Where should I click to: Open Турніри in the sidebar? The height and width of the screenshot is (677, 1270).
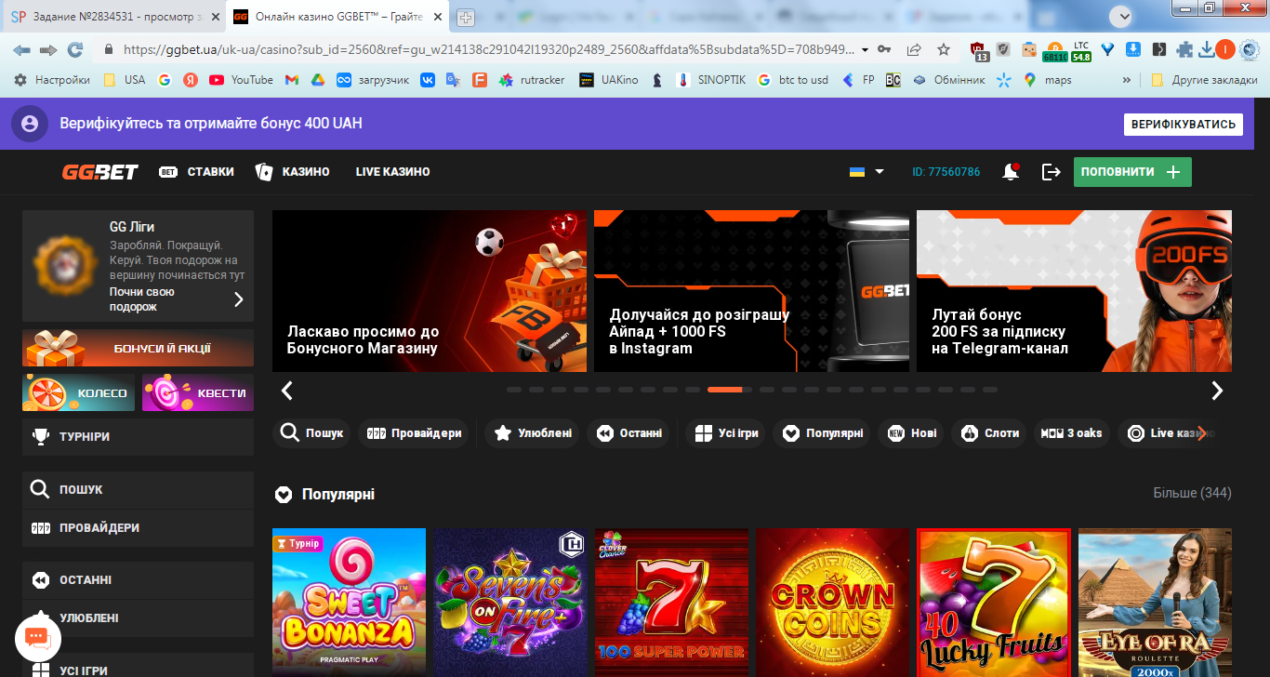click(x=138, y=436)
